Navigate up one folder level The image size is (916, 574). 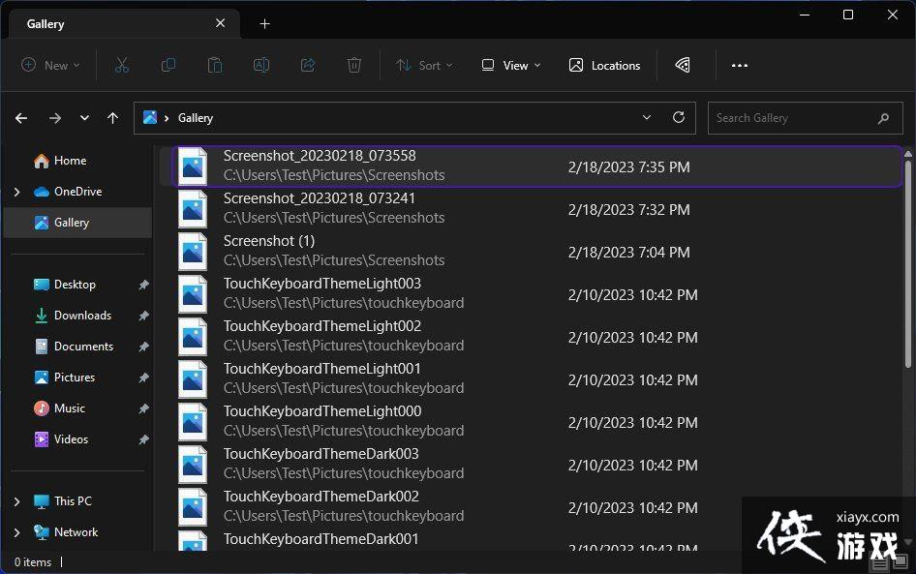click(112, 117)
